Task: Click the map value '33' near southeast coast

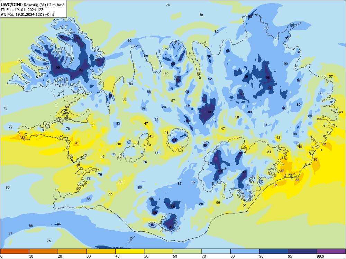Action: (297, 180)
